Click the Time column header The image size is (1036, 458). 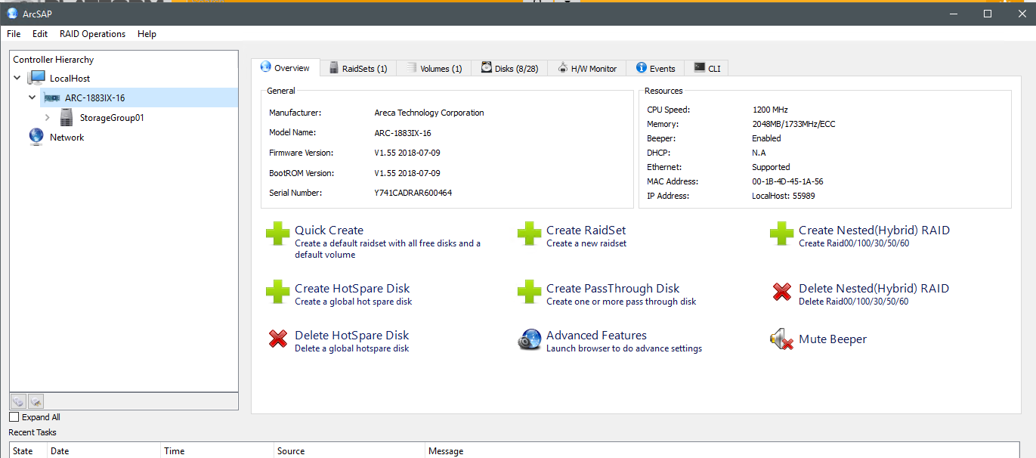point(218,451)
